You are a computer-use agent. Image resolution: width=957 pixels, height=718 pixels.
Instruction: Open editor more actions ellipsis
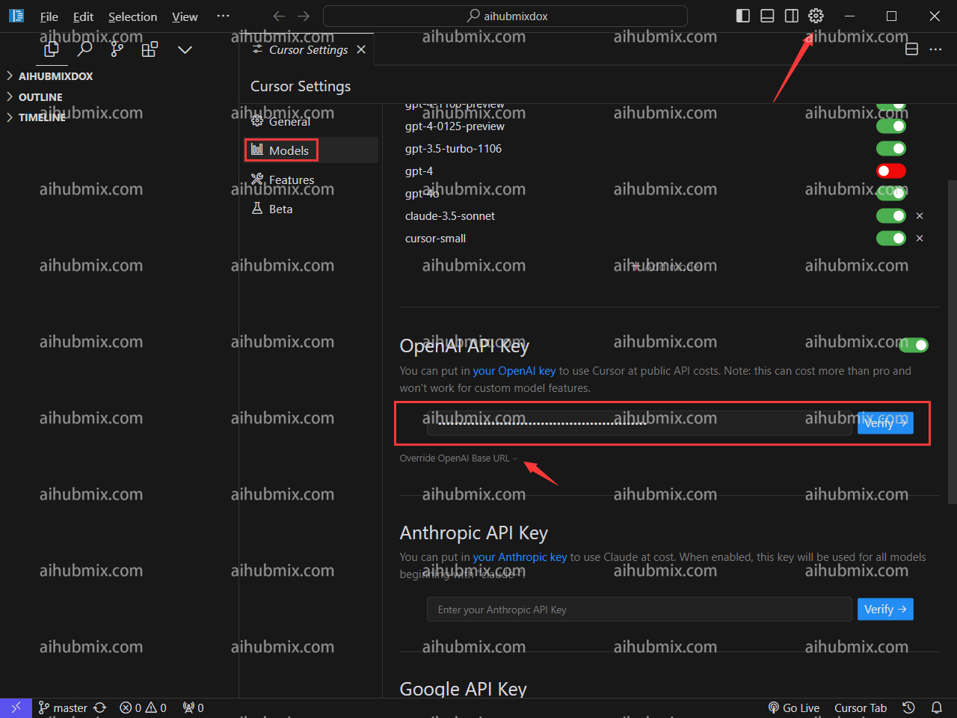click(x=935, y=49)
